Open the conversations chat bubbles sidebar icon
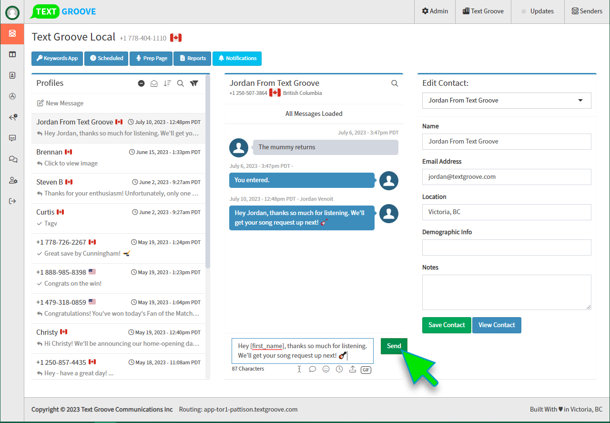This screenshot has height=423, width=610. click(x=13, y=159)
